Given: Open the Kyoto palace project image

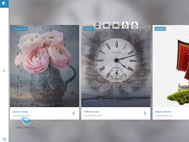Looking at the screenshot, I should (171, 66).
